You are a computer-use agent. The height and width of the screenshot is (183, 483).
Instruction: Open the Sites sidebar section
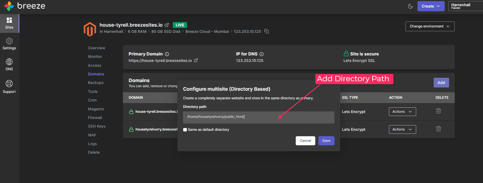[9, 23]
